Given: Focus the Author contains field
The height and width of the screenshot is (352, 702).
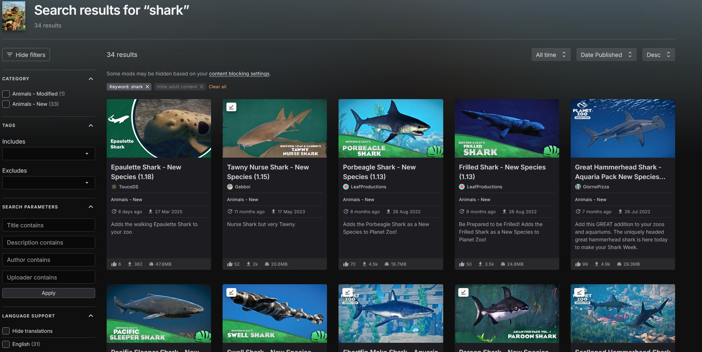Looking at the screenshot, I should (x=49, y=260).
